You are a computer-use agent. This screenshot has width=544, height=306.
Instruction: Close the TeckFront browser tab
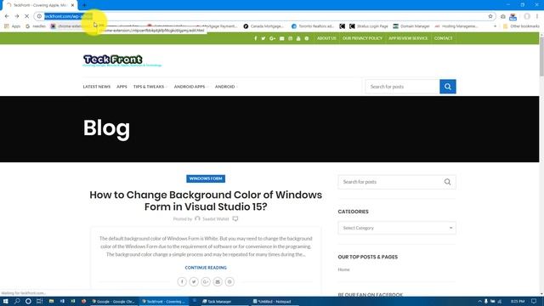coord(72,5)
